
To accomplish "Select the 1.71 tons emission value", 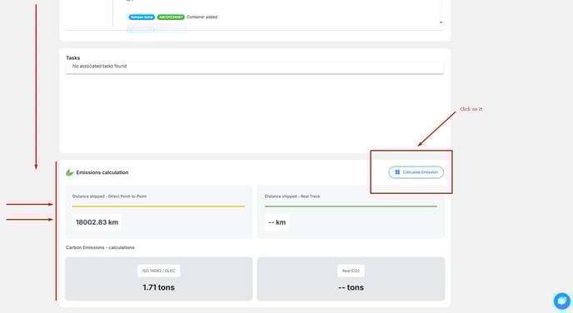I will (158, 287).
